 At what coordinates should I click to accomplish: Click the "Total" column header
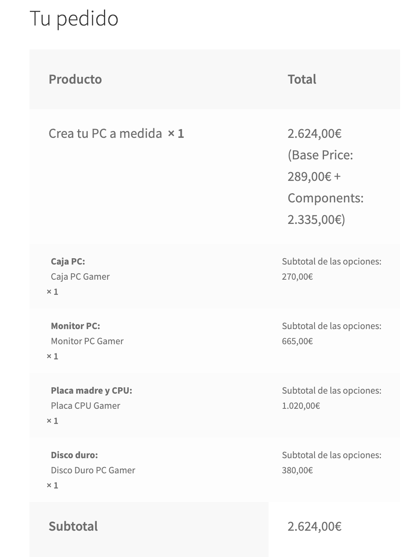302,79
